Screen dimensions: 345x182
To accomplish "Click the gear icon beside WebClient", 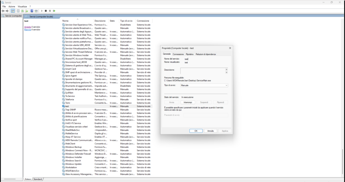I will [63, 144].
